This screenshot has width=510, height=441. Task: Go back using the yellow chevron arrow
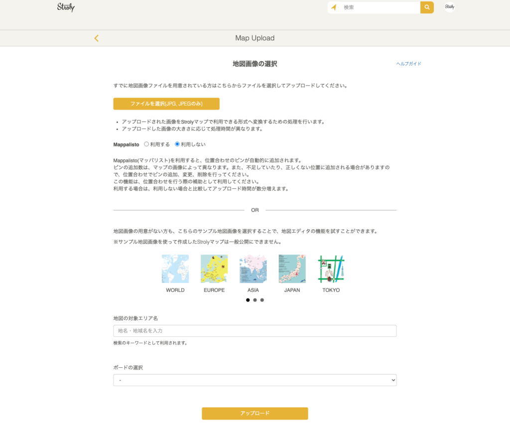[96, 38]
